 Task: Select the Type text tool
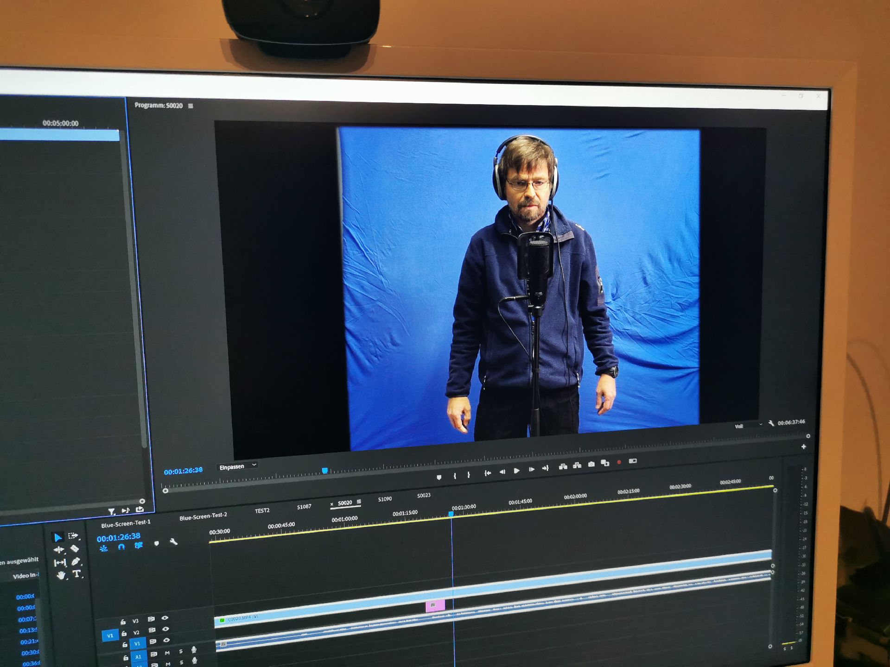click(77, 574)
